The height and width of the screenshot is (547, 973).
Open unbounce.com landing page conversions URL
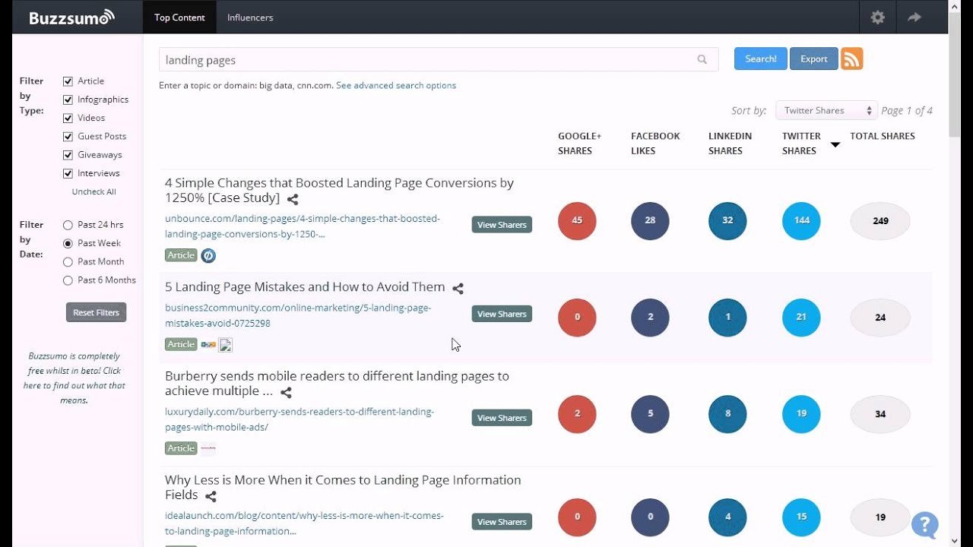[x=302, y=226]
